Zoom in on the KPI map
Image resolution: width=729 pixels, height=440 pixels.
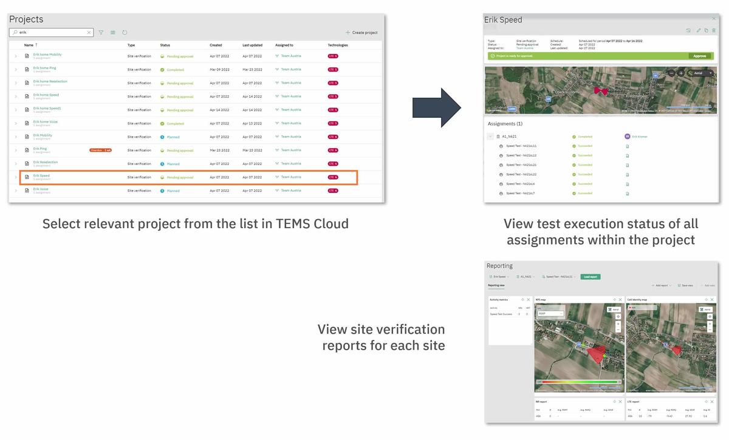coord(618,323)
